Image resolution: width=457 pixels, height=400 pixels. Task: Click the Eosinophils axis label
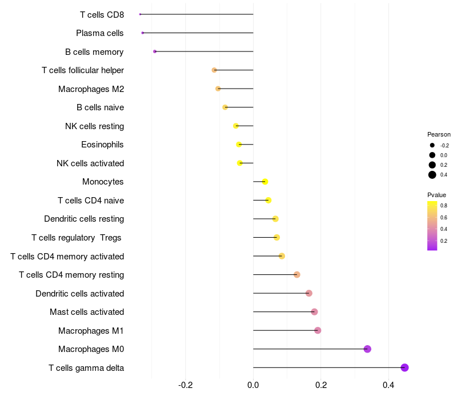coord(102,145)
